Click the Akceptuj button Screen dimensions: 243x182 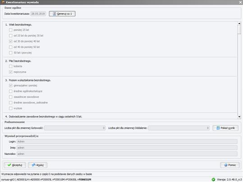[15, 165]
